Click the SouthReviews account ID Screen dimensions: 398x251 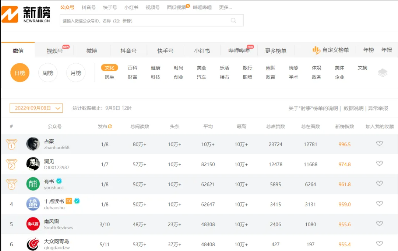coord(59,228)
